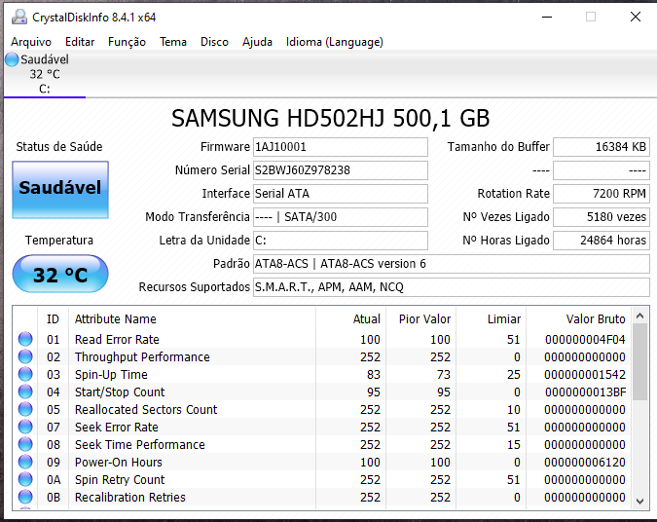Click the attribute list scrollbar thumb

click(639, 362)
